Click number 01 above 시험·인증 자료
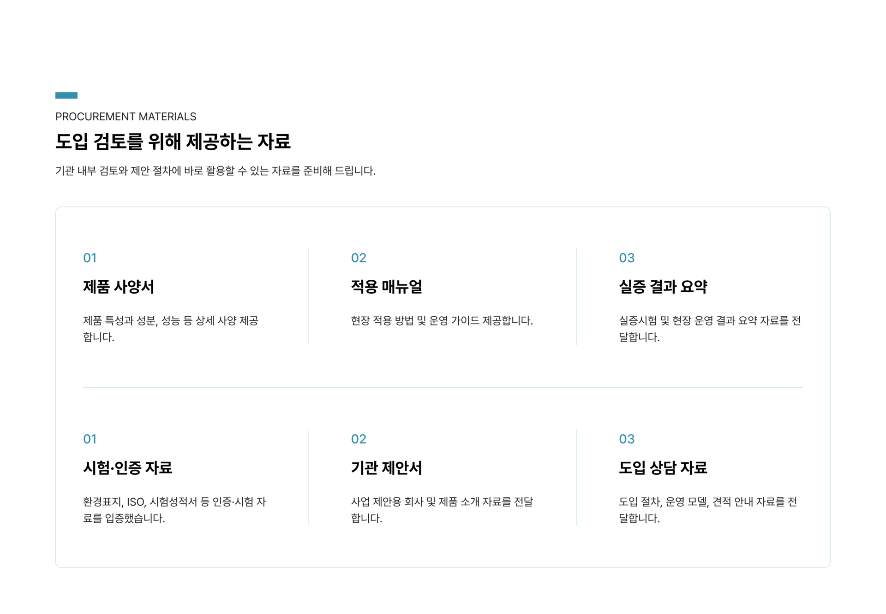Screen dimensions: 886x614 tap(90, 439)
